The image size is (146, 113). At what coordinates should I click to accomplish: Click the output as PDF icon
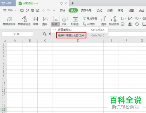tap(27, 10)
